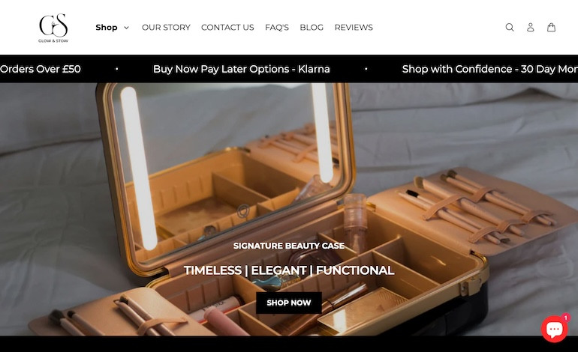This screenshot has width=578, height=352.
Task: Open the Contact Us page
Action: (x=227, y=27)
